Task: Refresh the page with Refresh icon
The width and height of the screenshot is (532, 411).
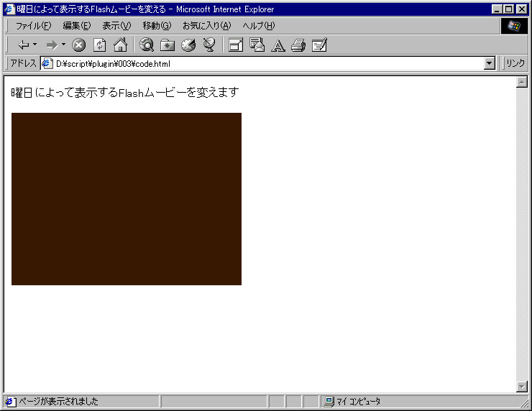Action: pyautogui.click(x=99, y=45)
